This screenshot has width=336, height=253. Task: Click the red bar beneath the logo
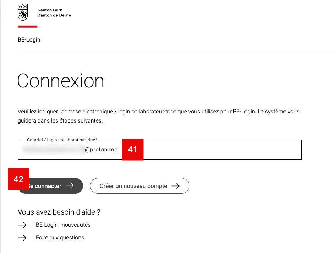pos(27,26)
